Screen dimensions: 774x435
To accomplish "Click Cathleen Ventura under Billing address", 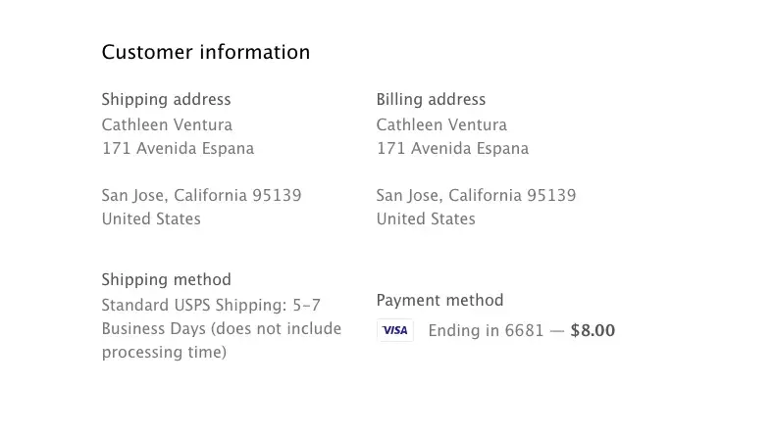I will point(441,124).
